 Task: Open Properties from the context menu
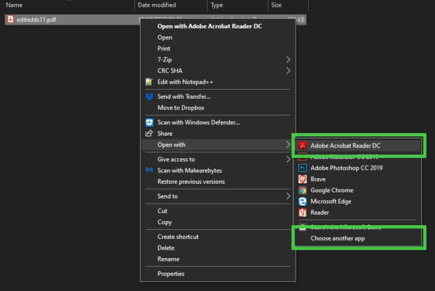coord(171,273)
